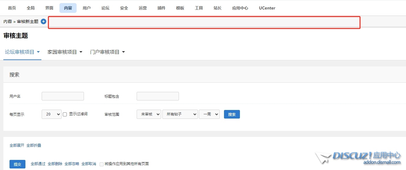Go to the 安全 menu
The width and height of the screenshot is (406, 170).
[x=124, y=8]
